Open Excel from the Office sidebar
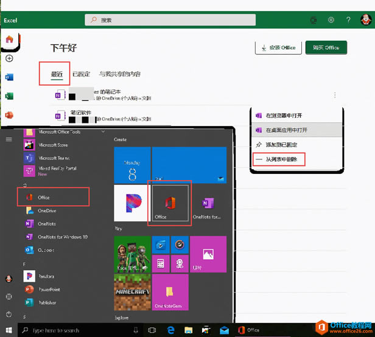Viewport: 375px width, 337px height. 9,96
